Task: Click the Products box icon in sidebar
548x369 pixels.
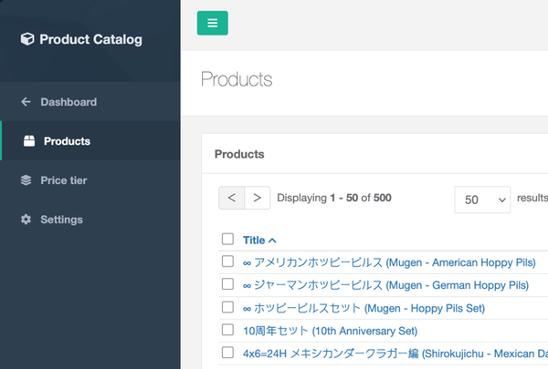Action: click(29, 141)
